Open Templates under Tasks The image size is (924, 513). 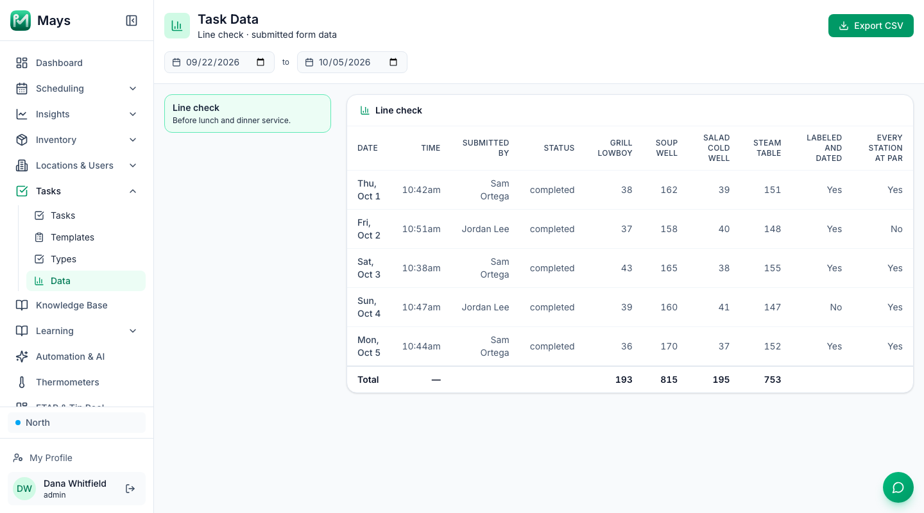[86, 237]
